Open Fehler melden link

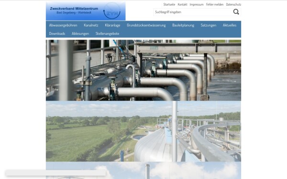pyautogui.click(x=214, y=4)
